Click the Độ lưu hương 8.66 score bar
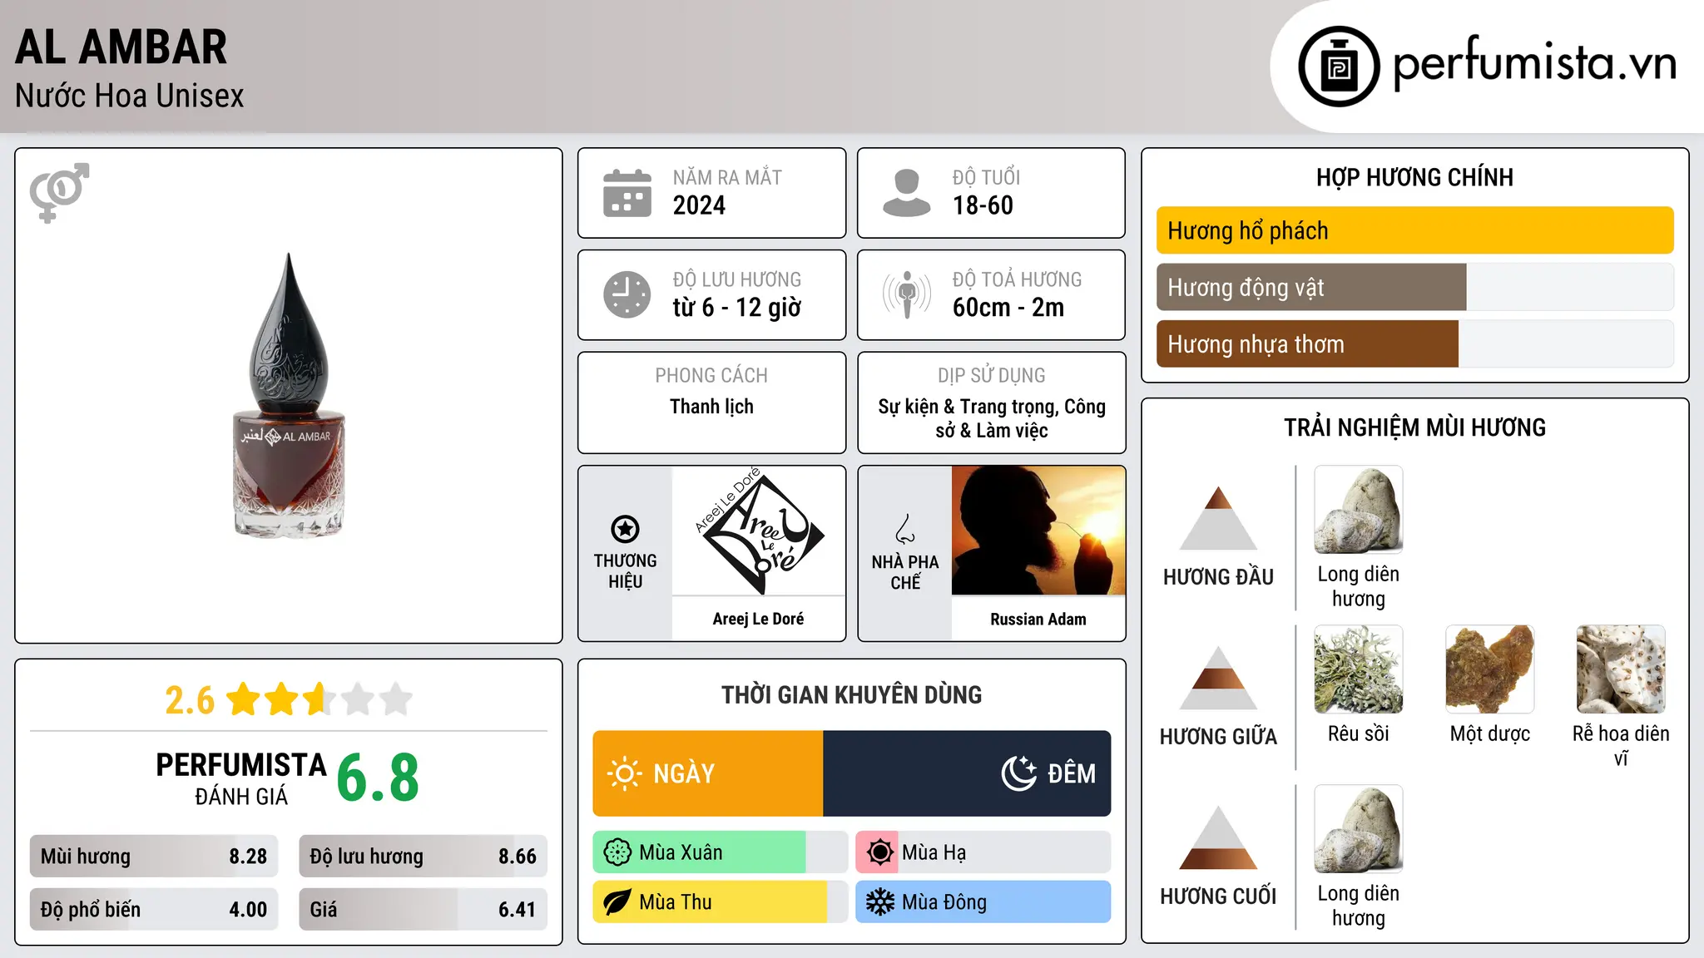 (423, 856)
